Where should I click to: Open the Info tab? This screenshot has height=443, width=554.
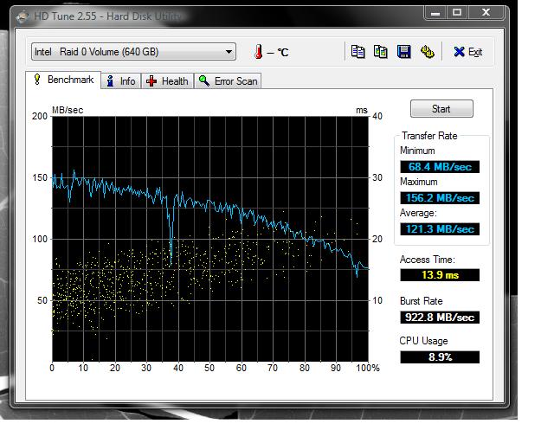[x=121, y=81]
